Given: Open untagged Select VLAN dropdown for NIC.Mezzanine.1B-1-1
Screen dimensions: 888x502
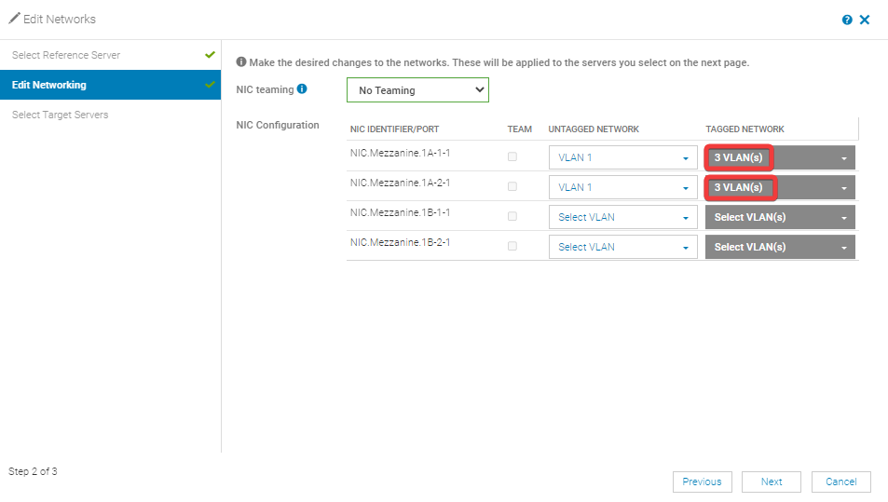Looking at the screenshot, I should click(x=623, y=217).
